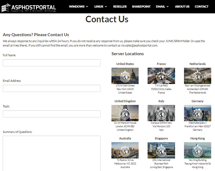This screenshot has width=215, height=171.
Task: Click the Summary of Questions text area
Action: (x=52, y=153)
